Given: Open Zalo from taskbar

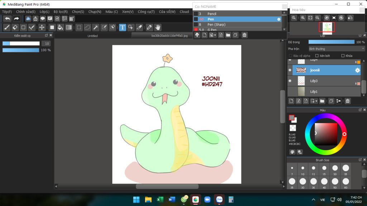Looking at the screenshot, I should click(x=219, y=200).
